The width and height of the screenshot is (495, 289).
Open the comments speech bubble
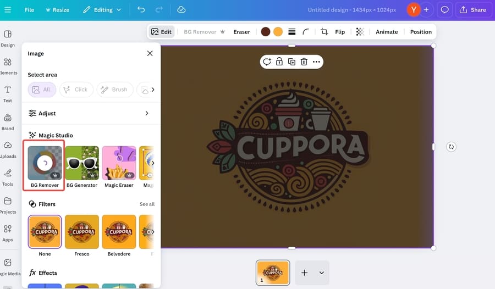[445, 10]
